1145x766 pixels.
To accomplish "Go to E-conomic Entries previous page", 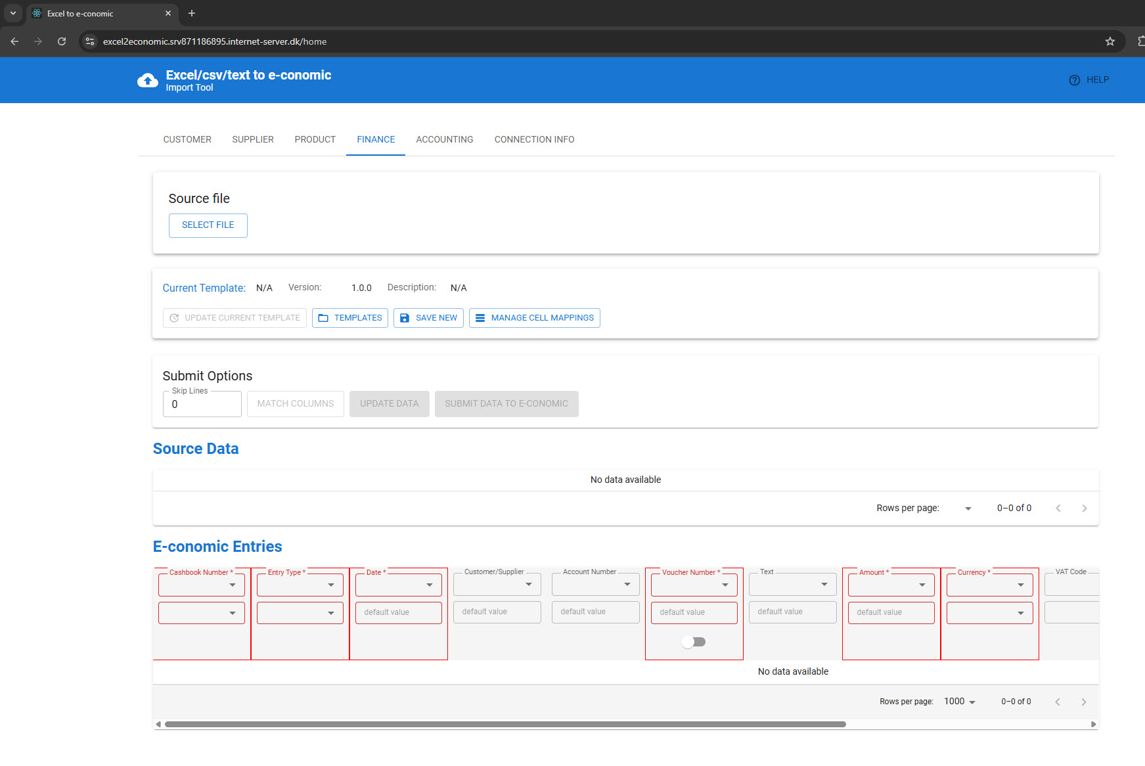I will [x=1058, y=702].
